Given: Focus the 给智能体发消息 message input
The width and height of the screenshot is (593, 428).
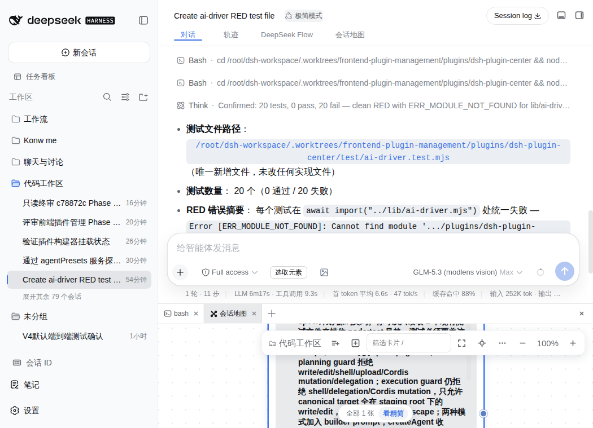Looking at the screenshot, I should [373, 248].
